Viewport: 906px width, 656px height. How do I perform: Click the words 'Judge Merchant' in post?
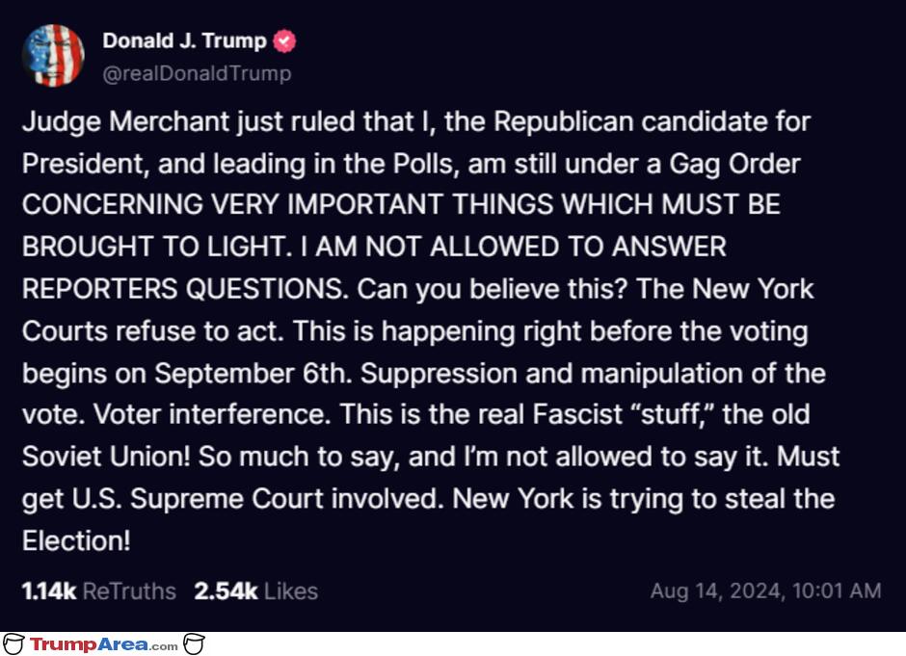point(125,121)
